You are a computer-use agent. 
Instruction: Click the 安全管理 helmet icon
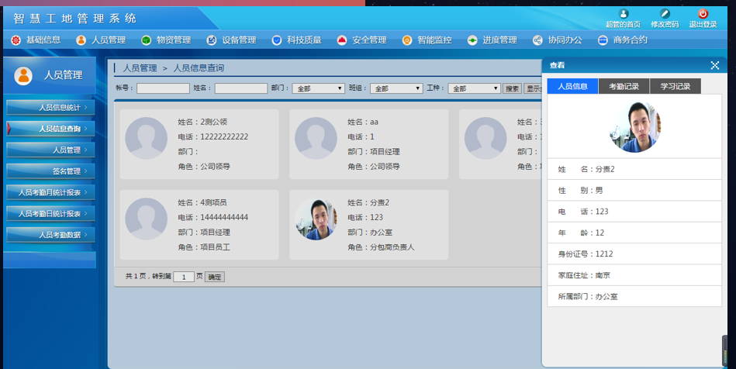click(342, 40)
